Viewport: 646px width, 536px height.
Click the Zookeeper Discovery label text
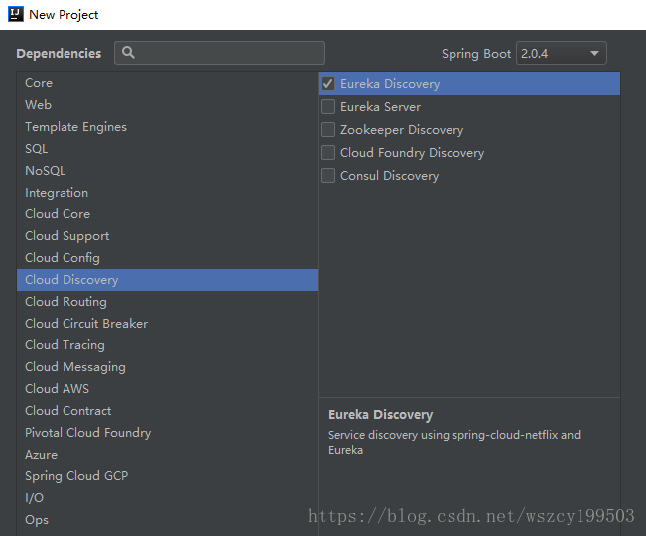tap(402, 130)
